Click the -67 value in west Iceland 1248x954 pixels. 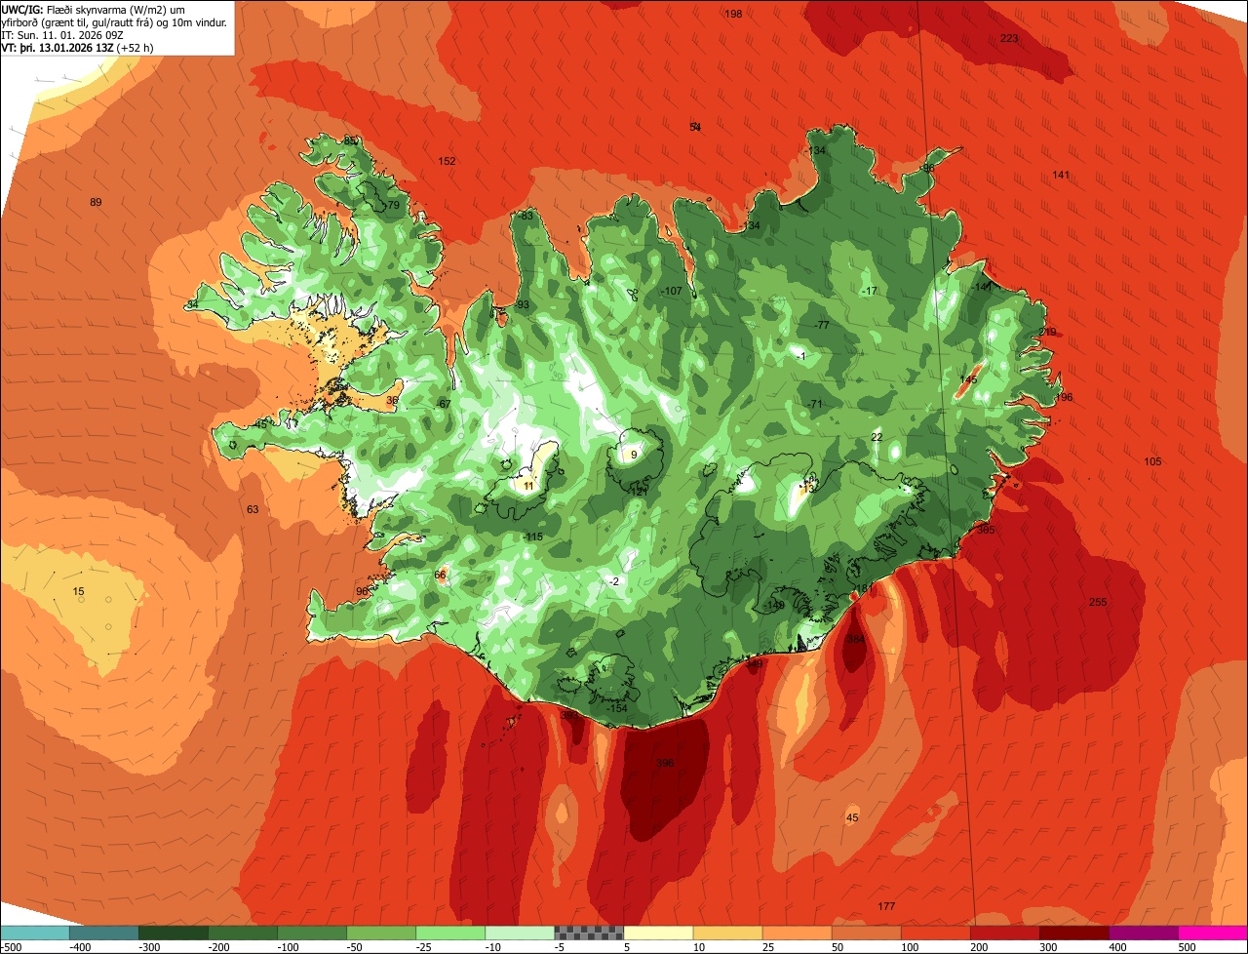tap(444, 404)
